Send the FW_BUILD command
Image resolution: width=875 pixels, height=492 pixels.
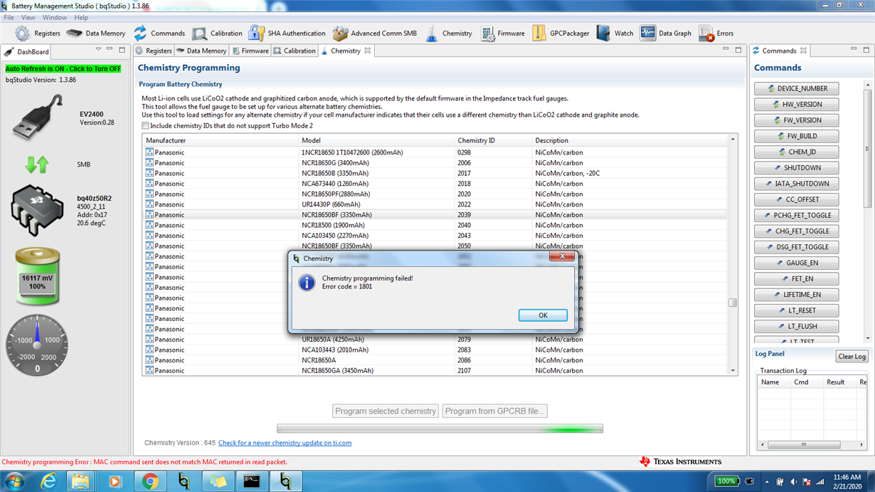click(x=796, y=136)
